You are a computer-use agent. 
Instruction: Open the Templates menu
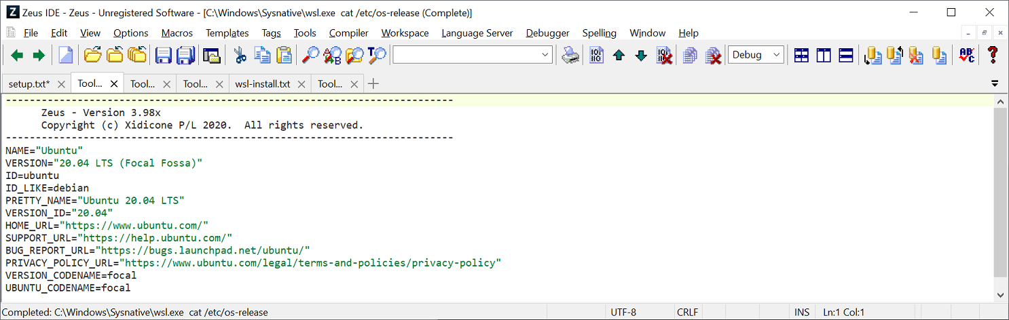pyautogui.click(x=227, y=33)
